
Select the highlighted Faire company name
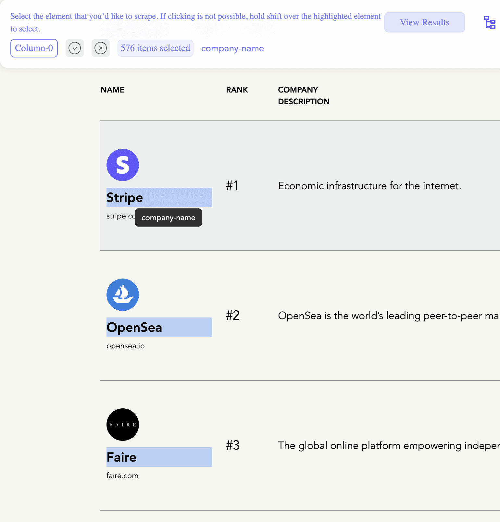(x=159, y=457)
